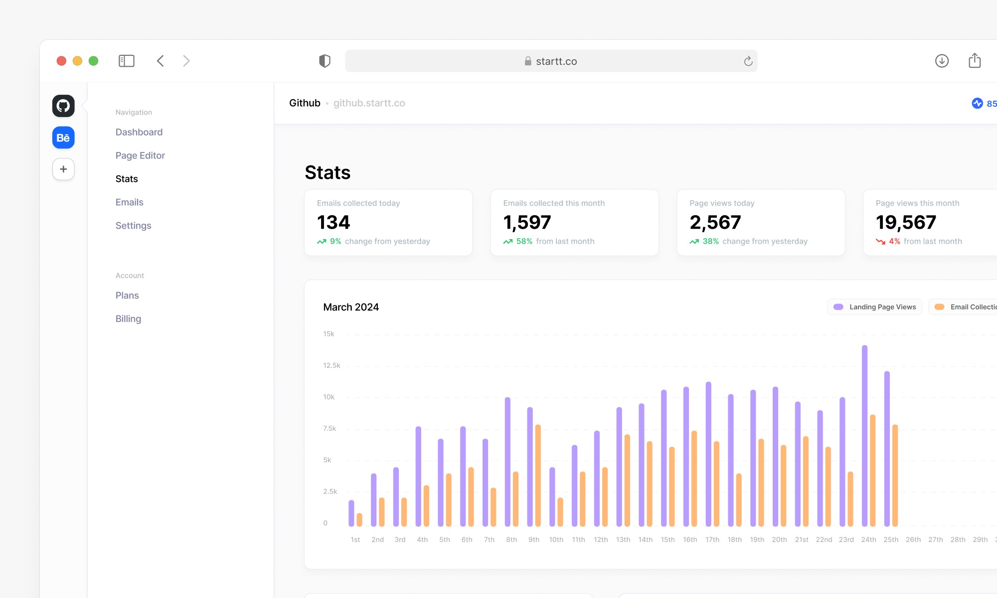Click the 'March 2024' chart title
This screenshot has height=598, width=997.
pyautogui.click(x=351, y=307)
